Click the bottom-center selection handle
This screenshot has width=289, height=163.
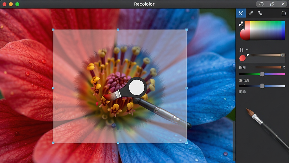pyautogui.click(x=118, y=143)
